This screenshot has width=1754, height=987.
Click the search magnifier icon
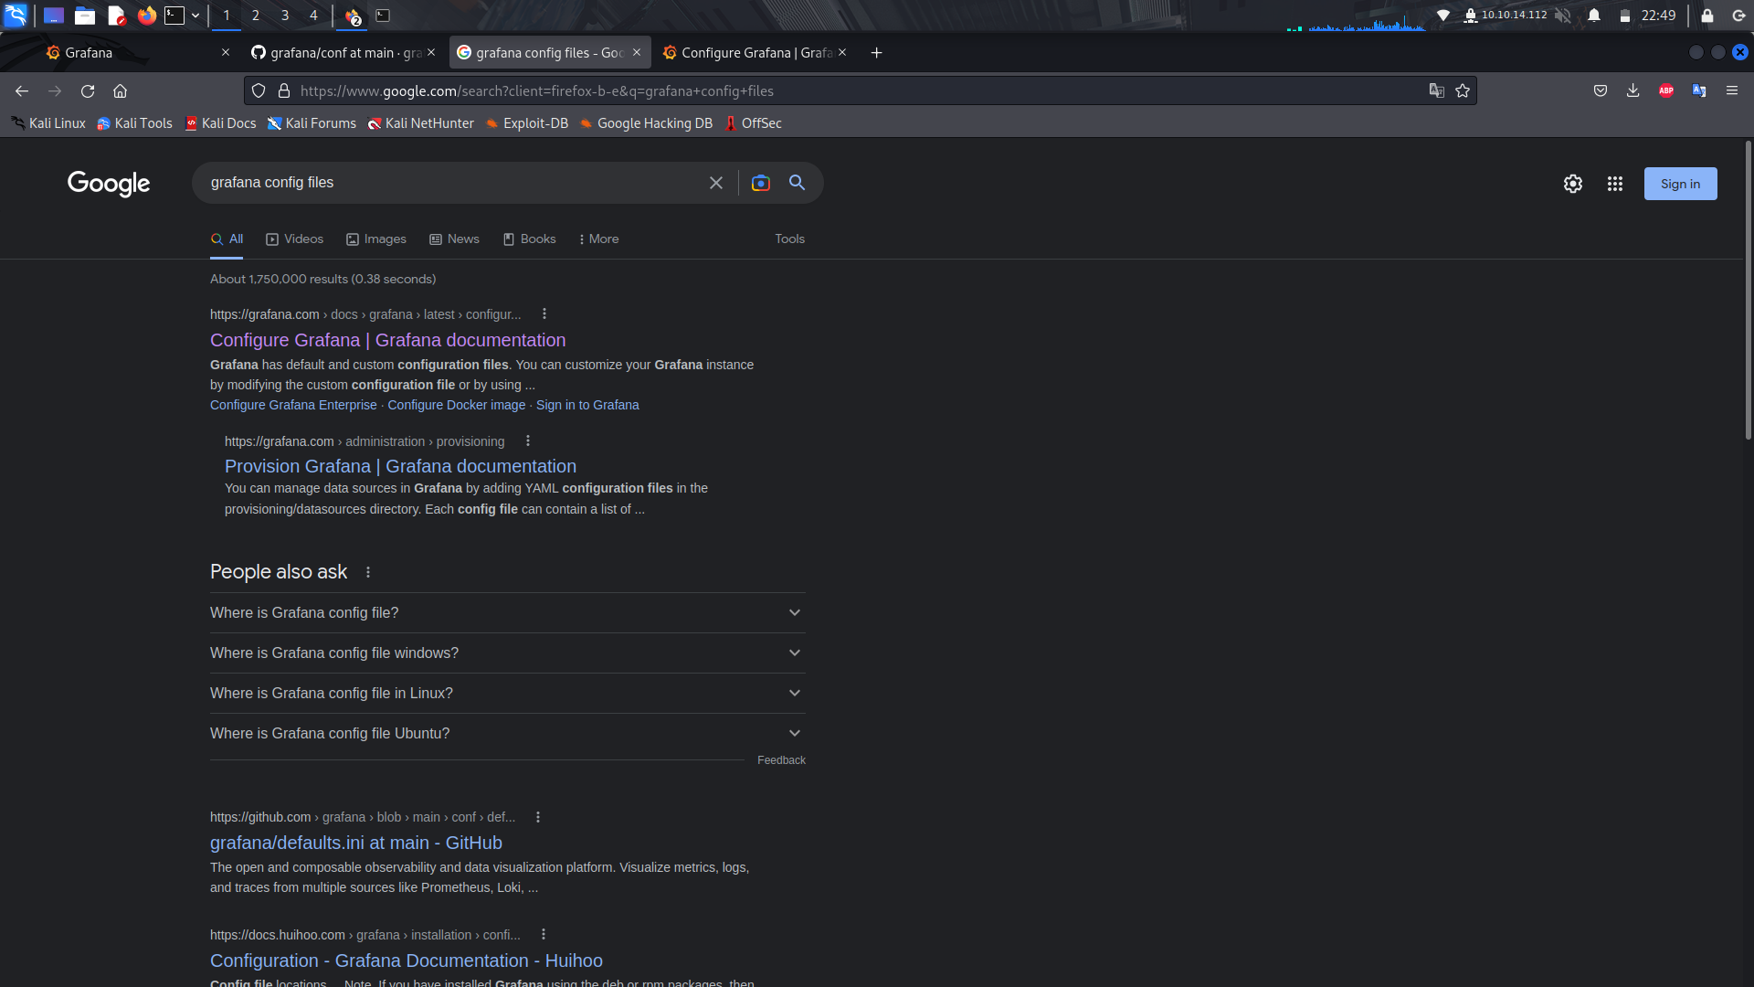point(797,183)
